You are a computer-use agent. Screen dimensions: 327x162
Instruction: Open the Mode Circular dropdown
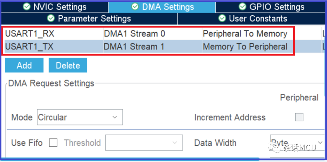pos(80,117)
